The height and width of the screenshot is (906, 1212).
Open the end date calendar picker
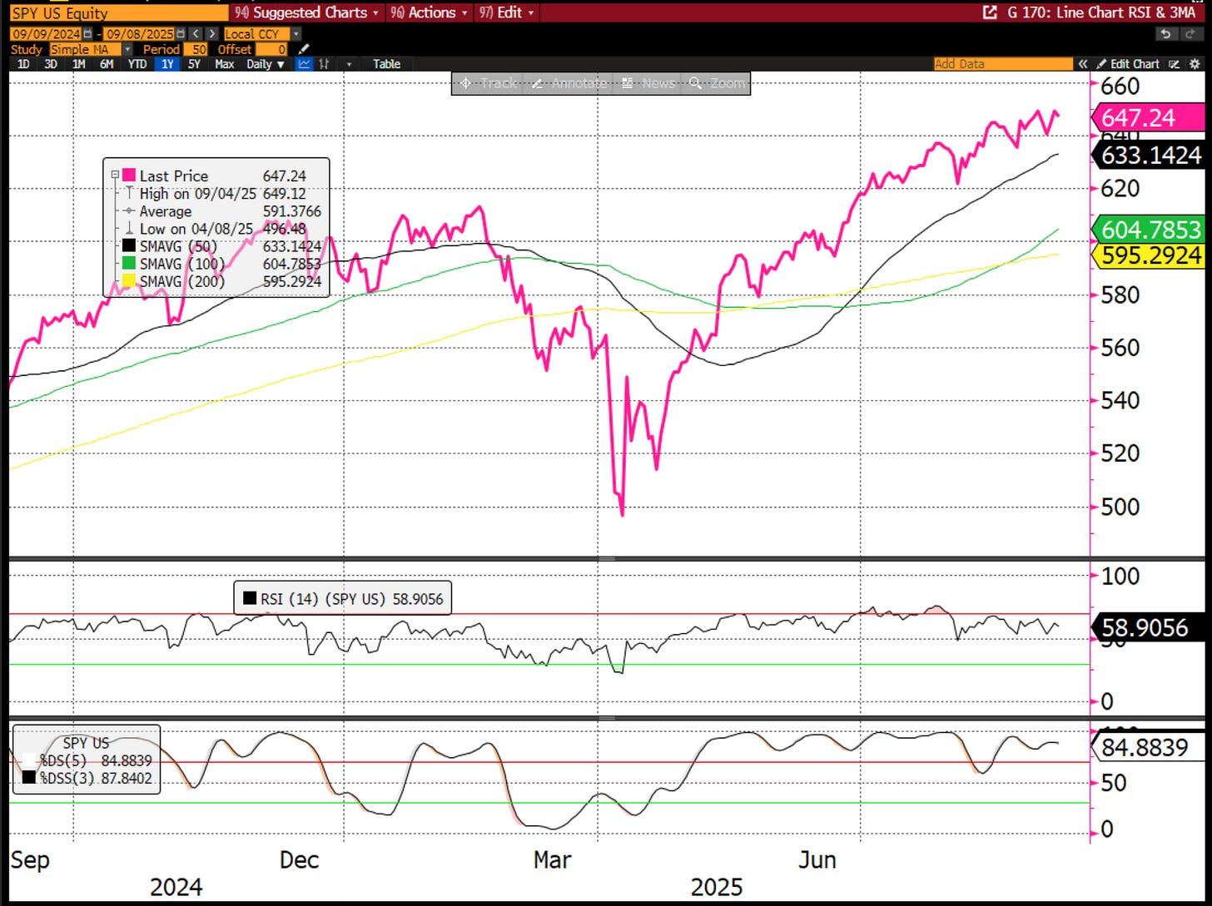(180, 34)
